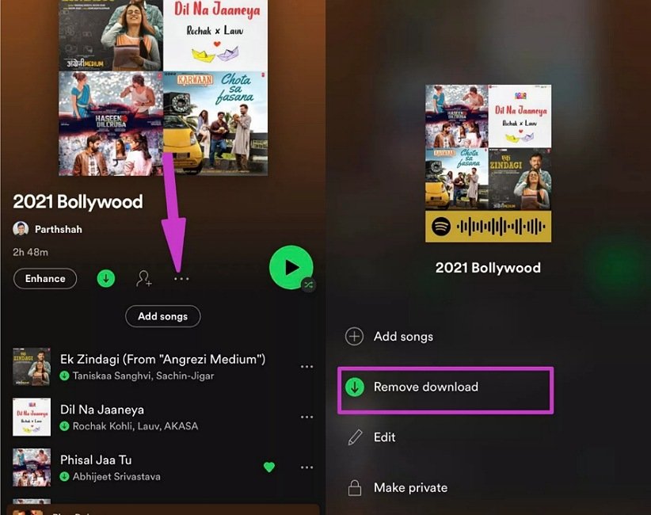Tap the Spotify code barcode strip
The width and height of the screenshot is (651, 515).
[488, 227]
